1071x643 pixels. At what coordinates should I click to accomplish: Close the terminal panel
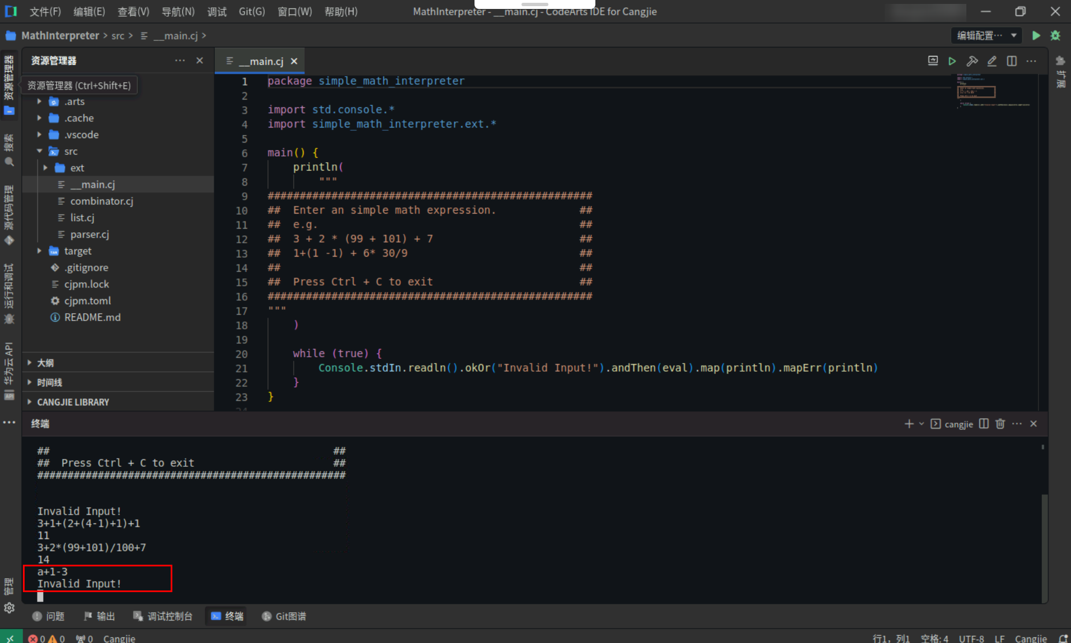pos(1034,424)
